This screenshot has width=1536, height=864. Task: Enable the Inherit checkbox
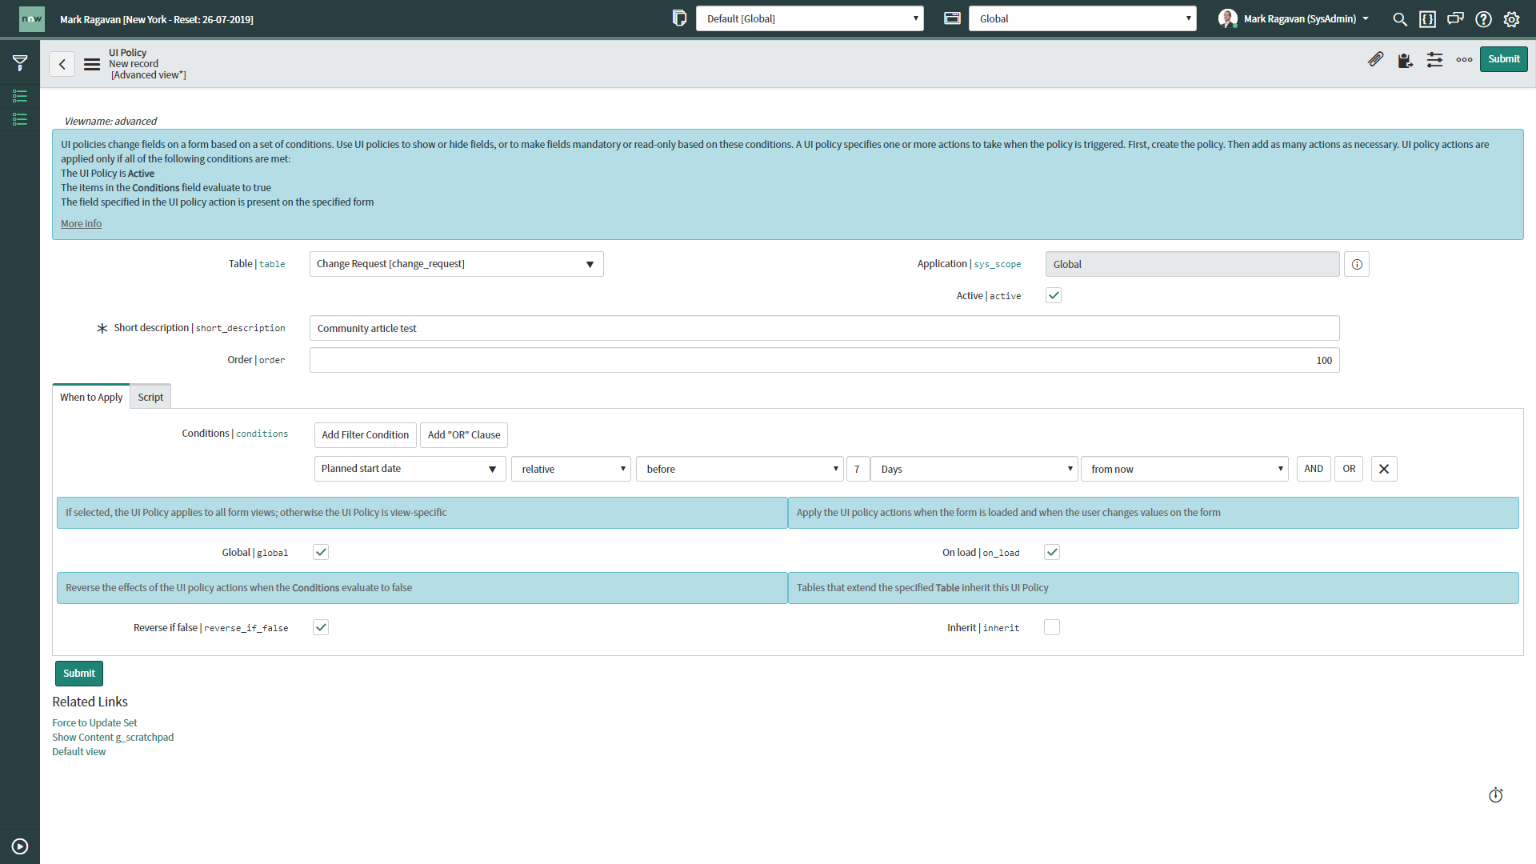point(1052,627)
